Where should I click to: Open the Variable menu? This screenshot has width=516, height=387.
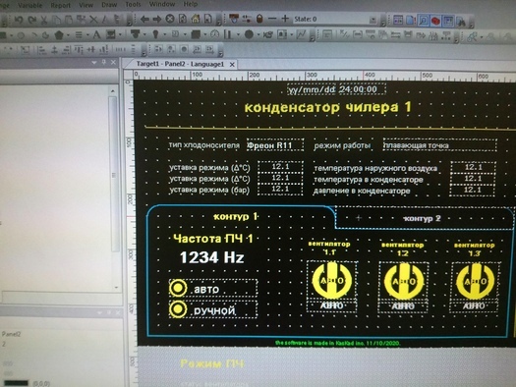click(29, 5)
